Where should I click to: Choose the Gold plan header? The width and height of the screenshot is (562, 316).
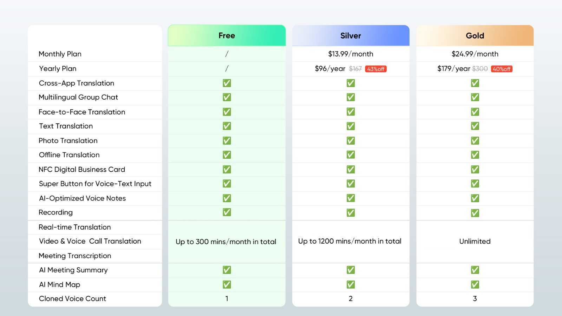475,35
